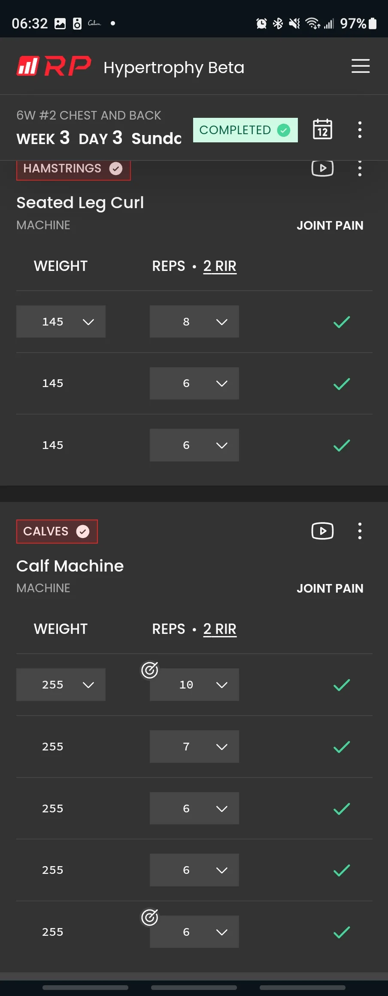Expand the 255 weight dropdown

61,685
